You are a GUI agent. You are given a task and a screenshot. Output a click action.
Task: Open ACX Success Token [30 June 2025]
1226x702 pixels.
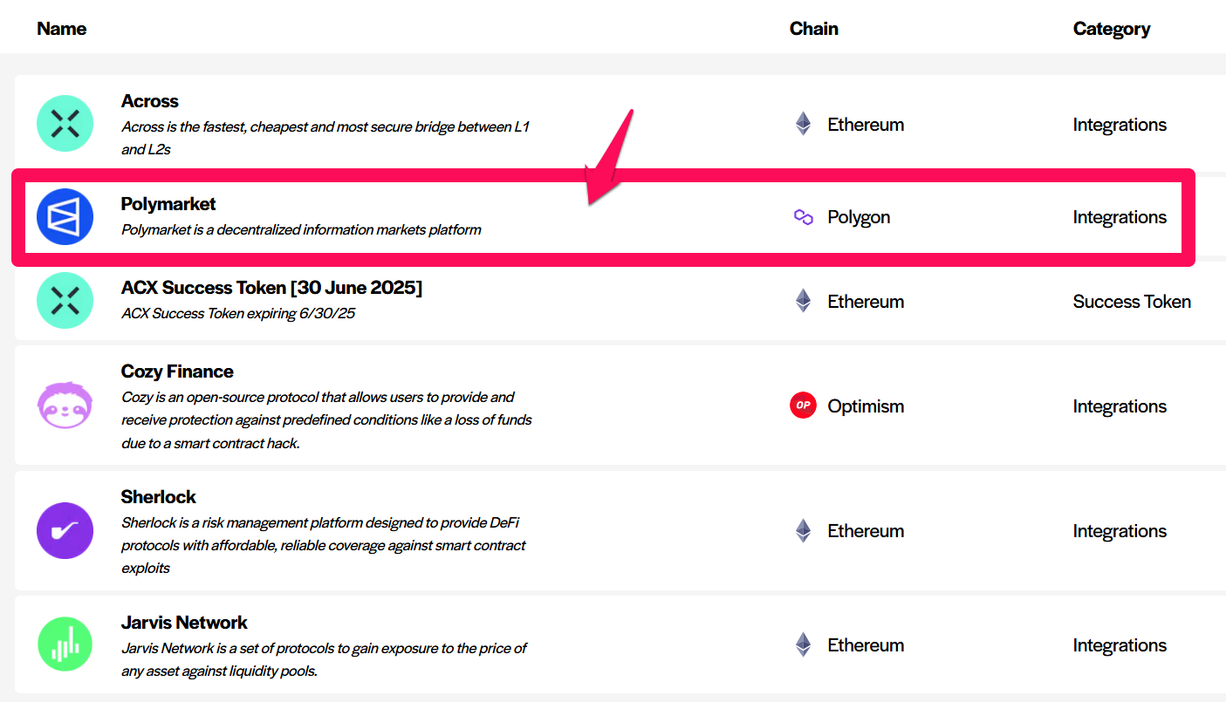[271, 288]
